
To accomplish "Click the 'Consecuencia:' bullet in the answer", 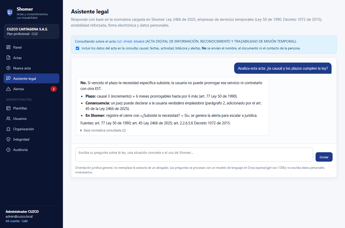I will [173, 106].
